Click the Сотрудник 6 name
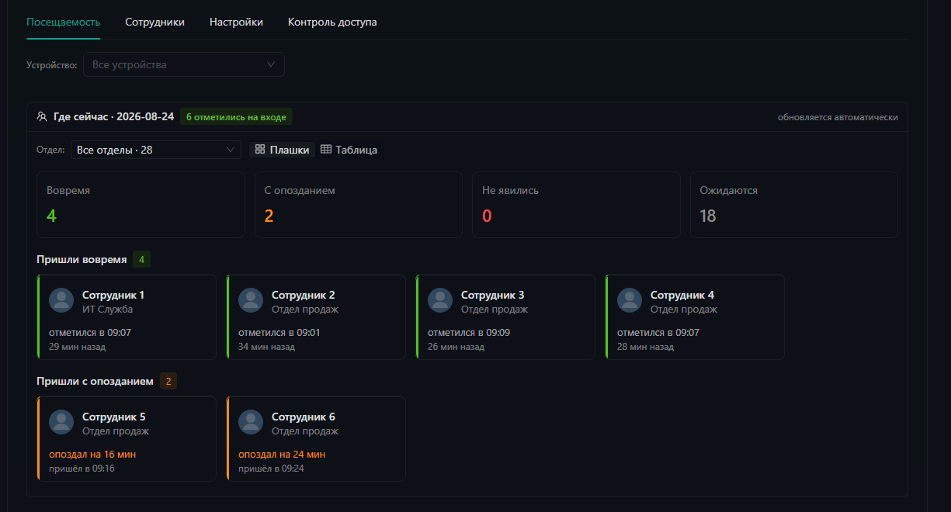 [x=304, y=417]
